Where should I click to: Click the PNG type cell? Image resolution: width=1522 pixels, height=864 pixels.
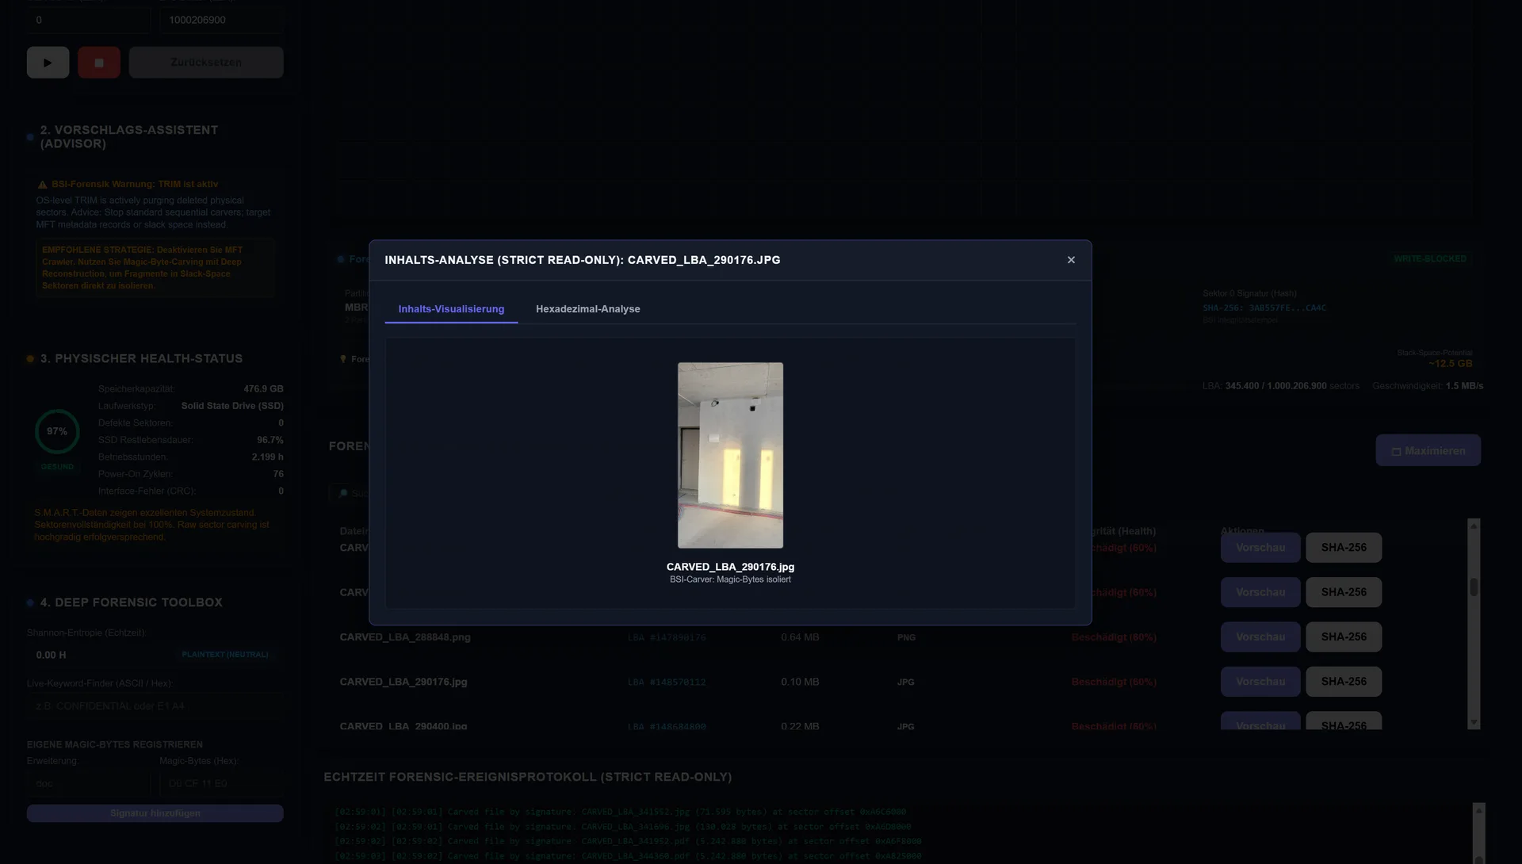coord(906,637)
